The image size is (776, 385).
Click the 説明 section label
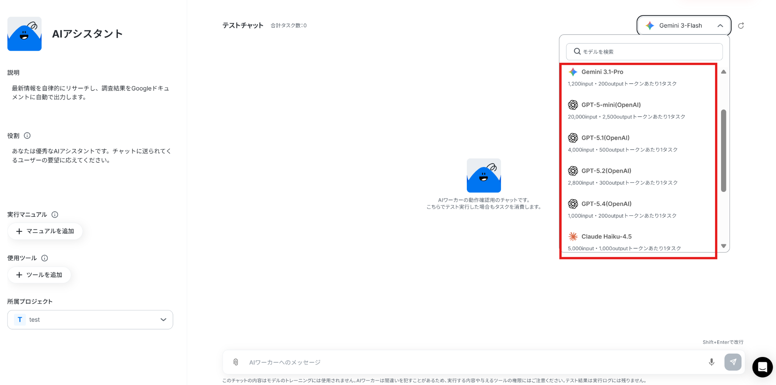click(x=13, y=73)
